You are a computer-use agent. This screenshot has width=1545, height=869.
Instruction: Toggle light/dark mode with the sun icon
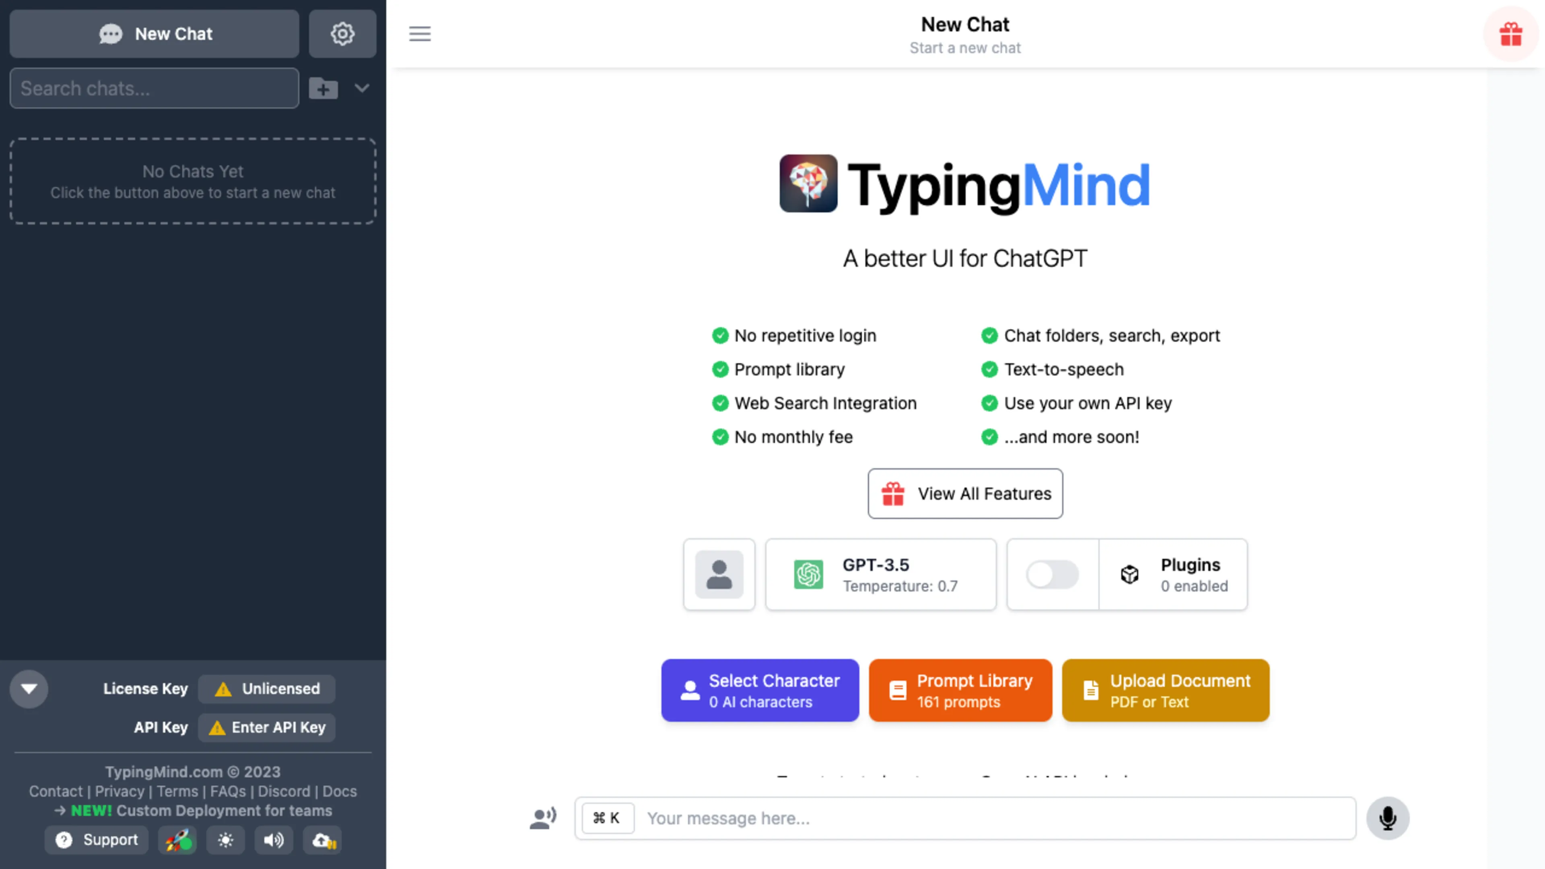pos(225,840)
